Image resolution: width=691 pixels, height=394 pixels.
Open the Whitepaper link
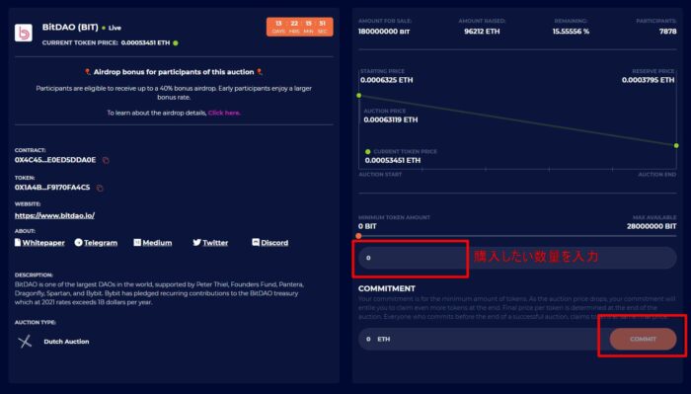(x=39, y=242)
